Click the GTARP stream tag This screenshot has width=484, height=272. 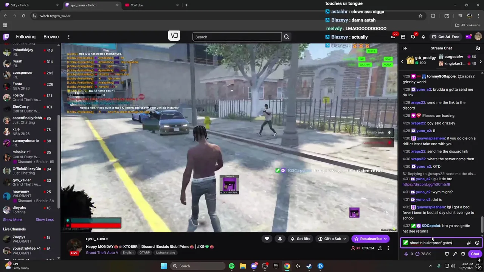[x=144, y=253]
